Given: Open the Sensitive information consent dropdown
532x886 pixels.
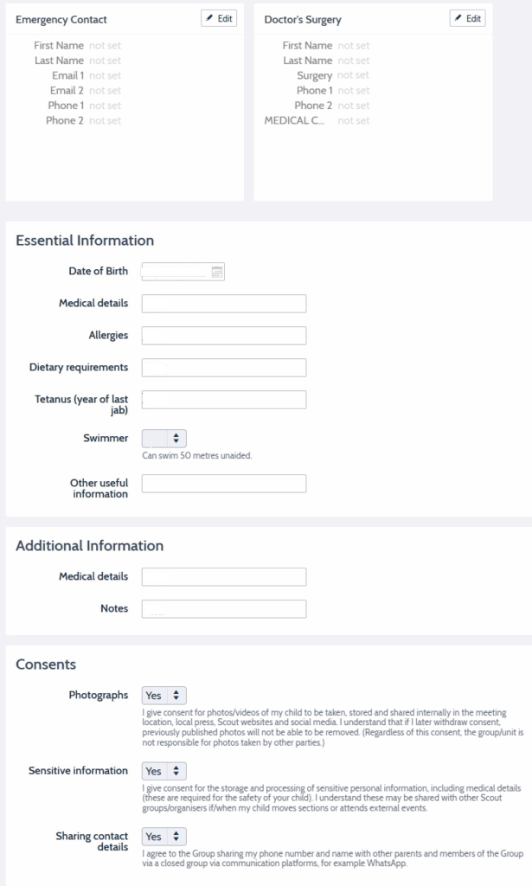Looking at the screenshot, I should 163,771.
